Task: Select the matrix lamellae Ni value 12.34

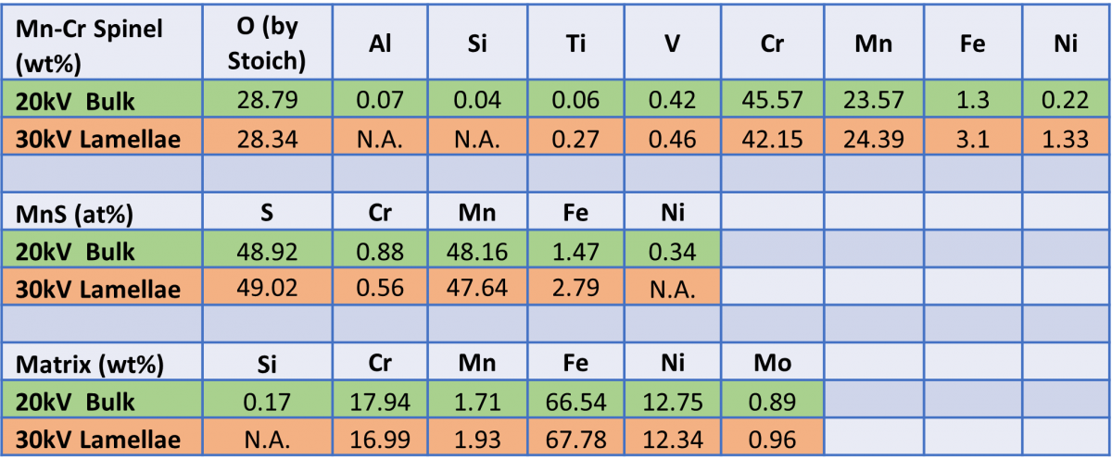Action: [674, 440]
